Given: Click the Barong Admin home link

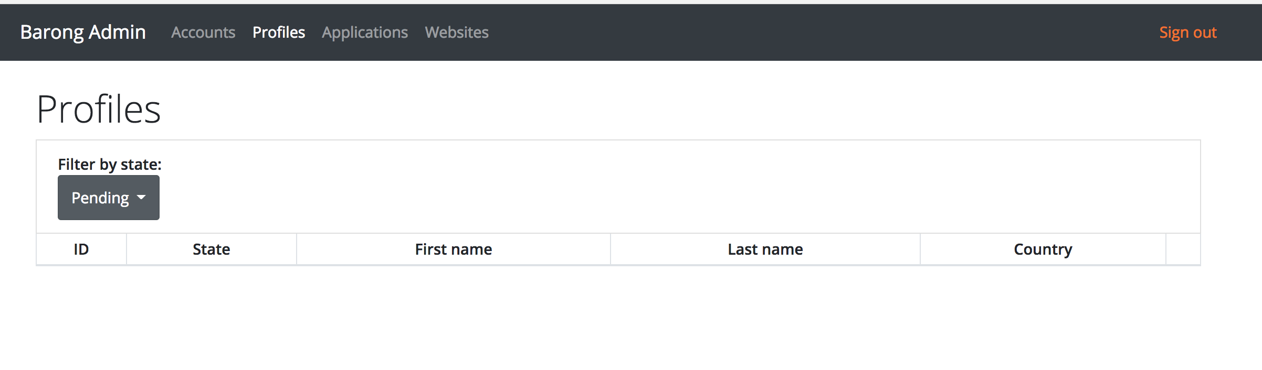Looking at the screenshot, I should [82, 32].
